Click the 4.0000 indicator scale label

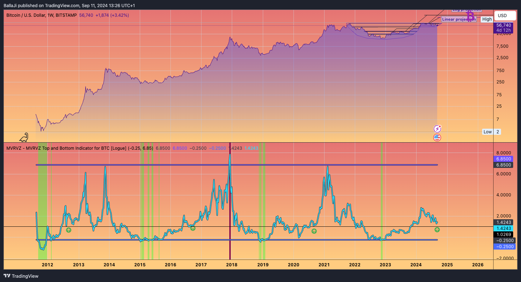point(504,195)
